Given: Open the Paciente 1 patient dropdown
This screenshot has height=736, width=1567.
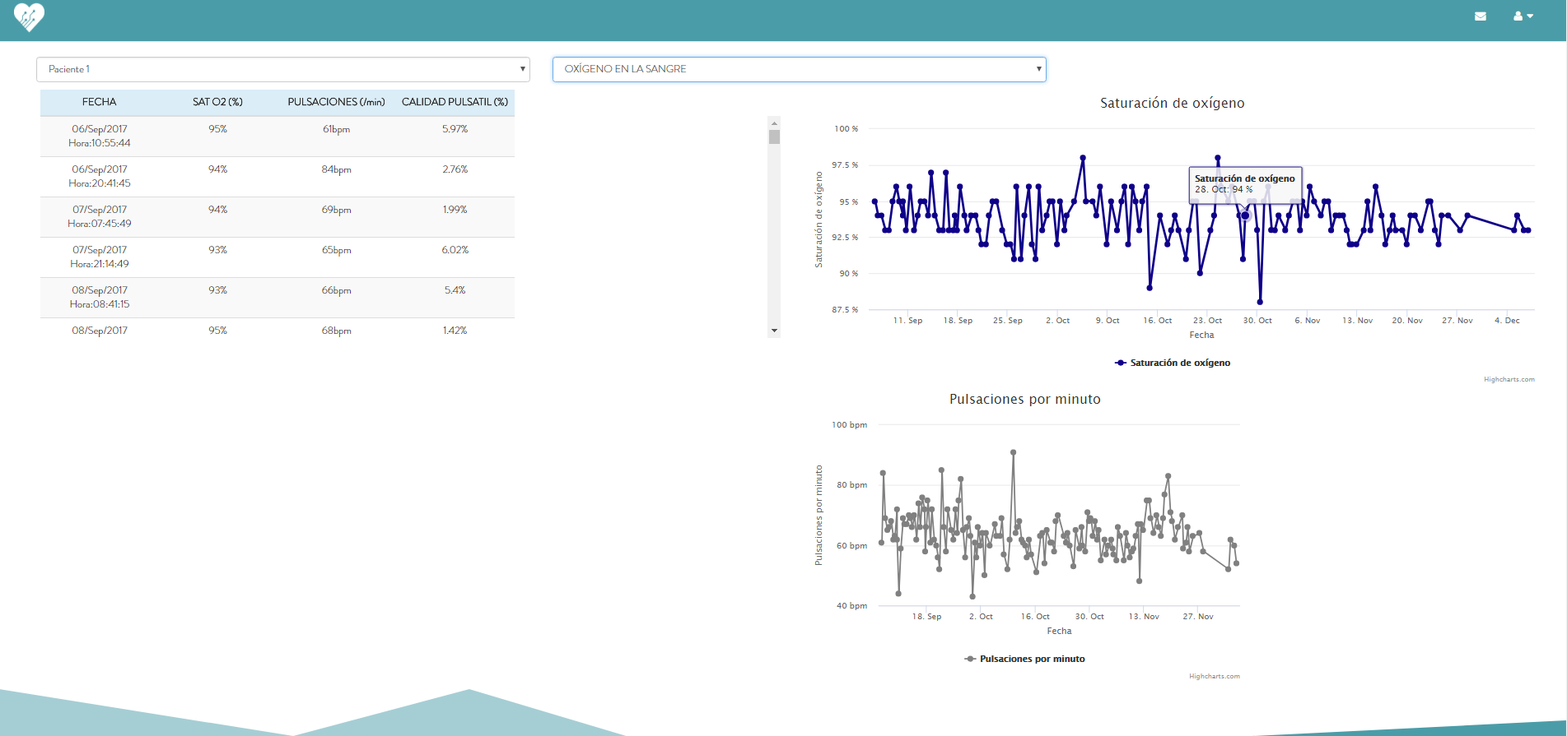Looking at the screenshot, I should click(x=282, y=69).
